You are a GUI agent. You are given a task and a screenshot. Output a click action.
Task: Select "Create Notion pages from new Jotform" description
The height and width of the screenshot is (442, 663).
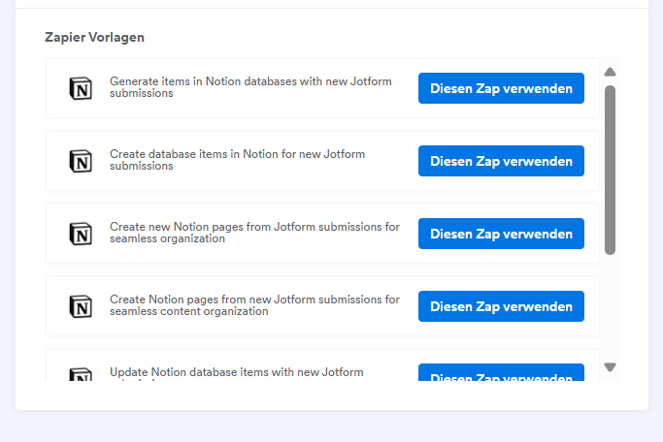(x=254, y=305)
